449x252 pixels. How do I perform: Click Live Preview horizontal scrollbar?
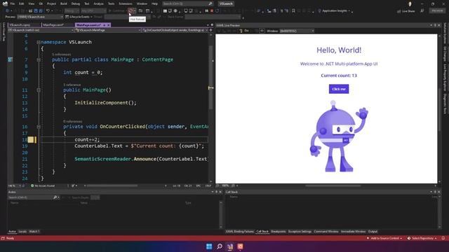coord(333,185)
